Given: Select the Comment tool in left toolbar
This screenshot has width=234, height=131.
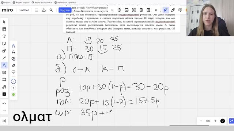Looking at the screenshot, I should pyautogui.click(x=4, y=72).
